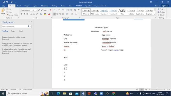This screenshot has width=171, height=96.
Task: Save the document from the quick access toolbar
Action: (3, 2)
